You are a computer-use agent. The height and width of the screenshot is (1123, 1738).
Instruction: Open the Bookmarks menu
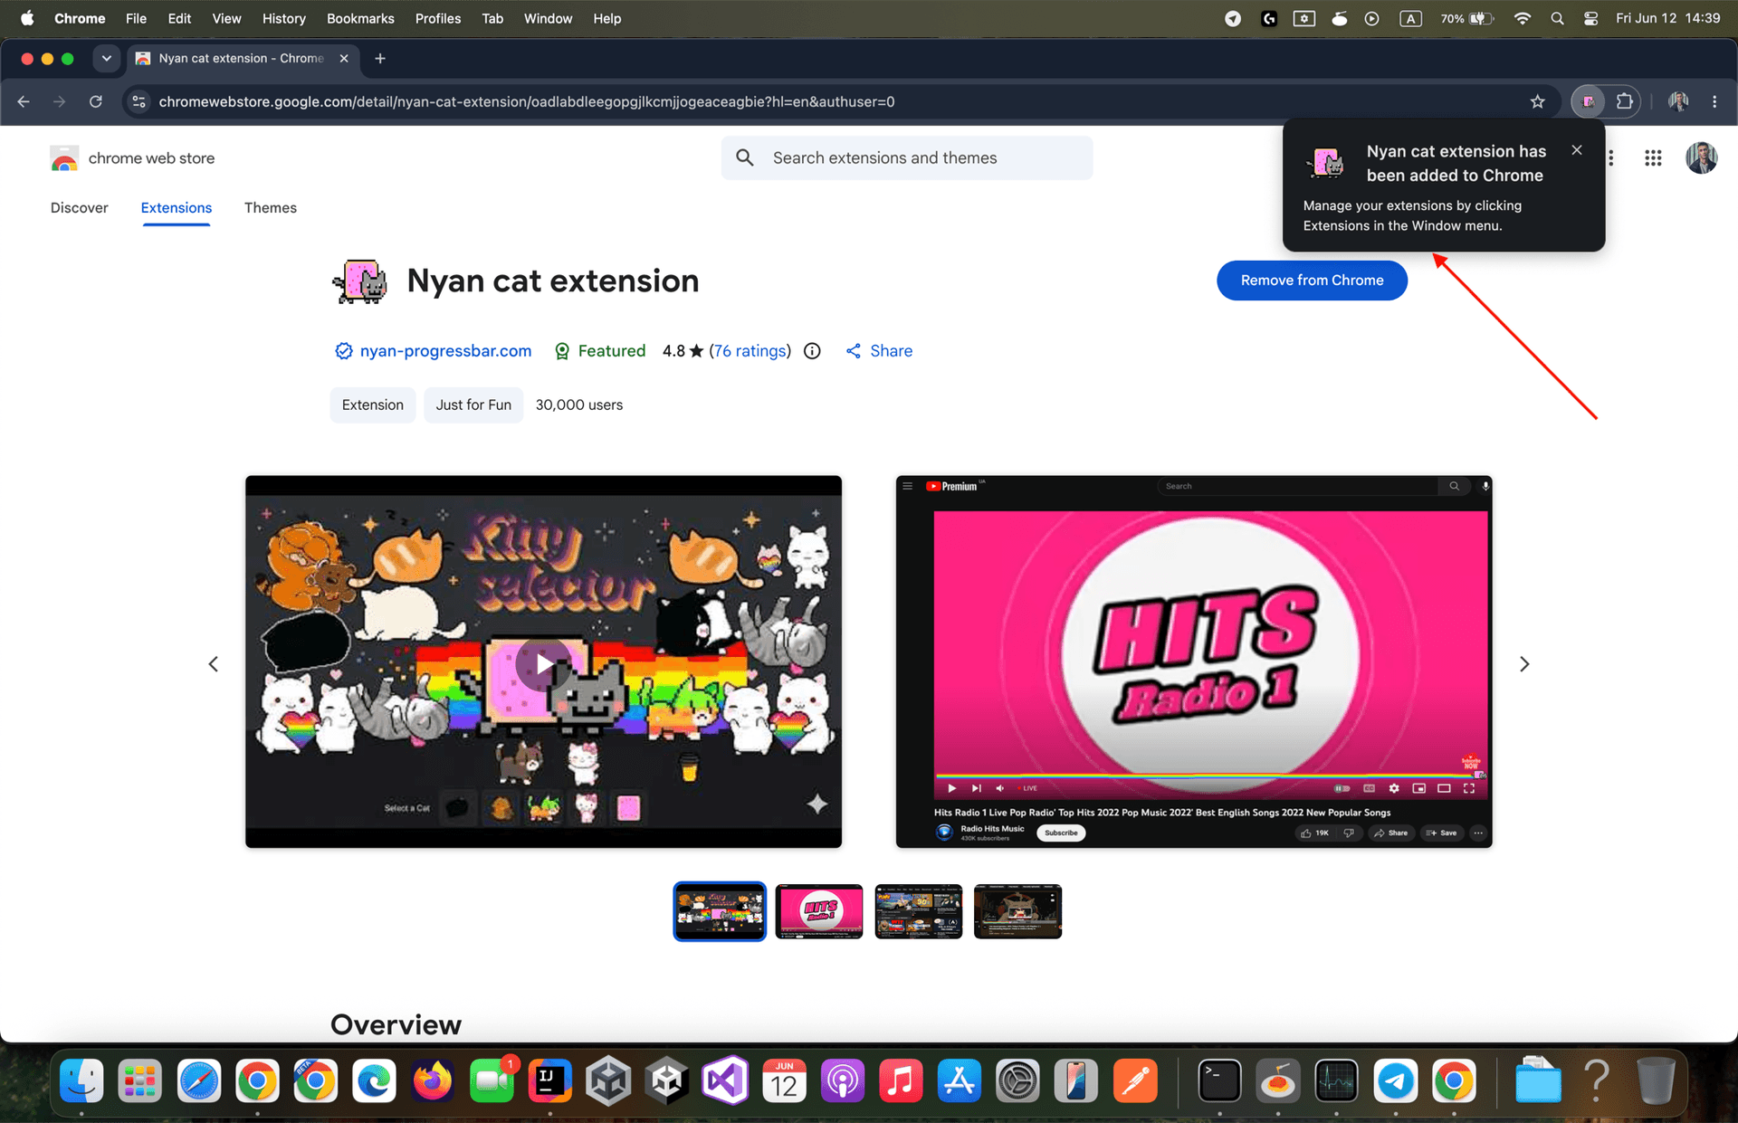coord(360,18)
